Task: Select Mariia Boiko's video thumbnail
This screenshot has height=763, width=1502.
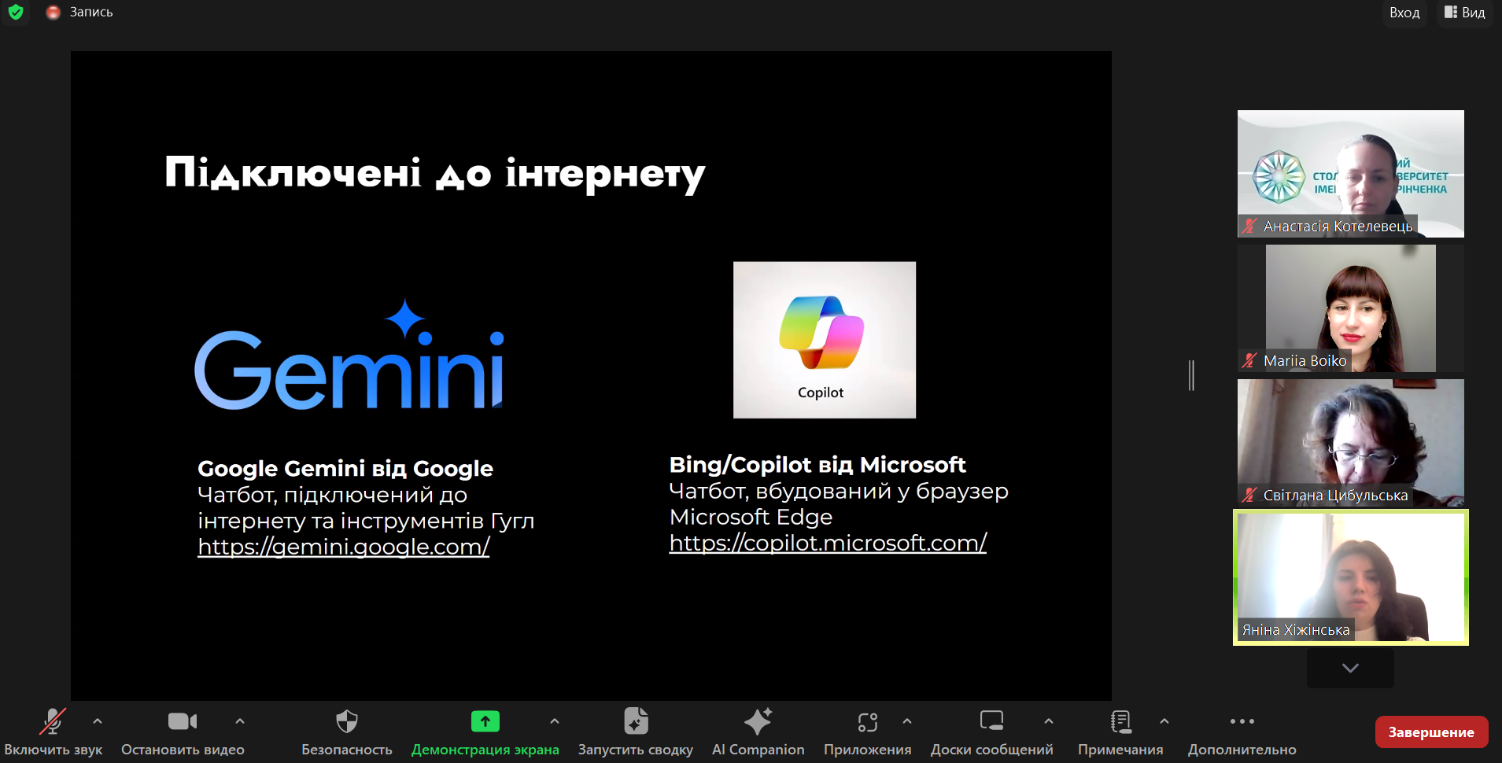Action: 1350,308
